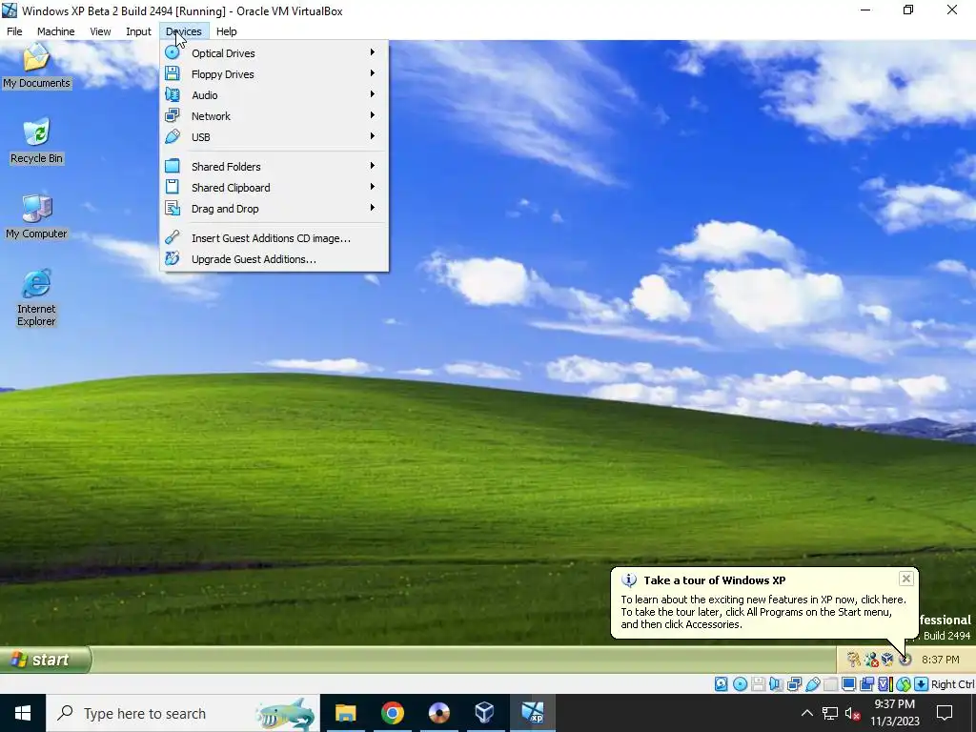Click network icon in Windows tray

point(830,713)
